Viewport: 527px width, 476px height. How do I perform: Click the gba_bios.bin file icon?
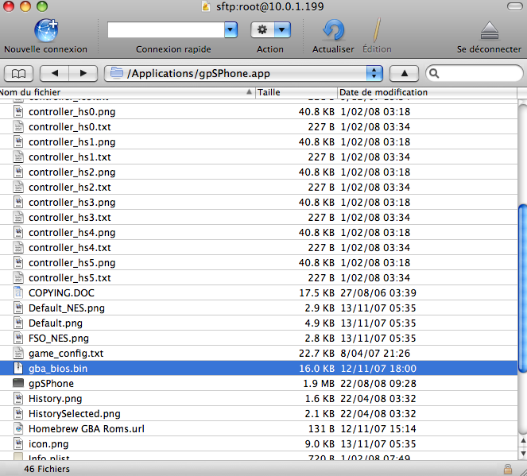(18, 368)
